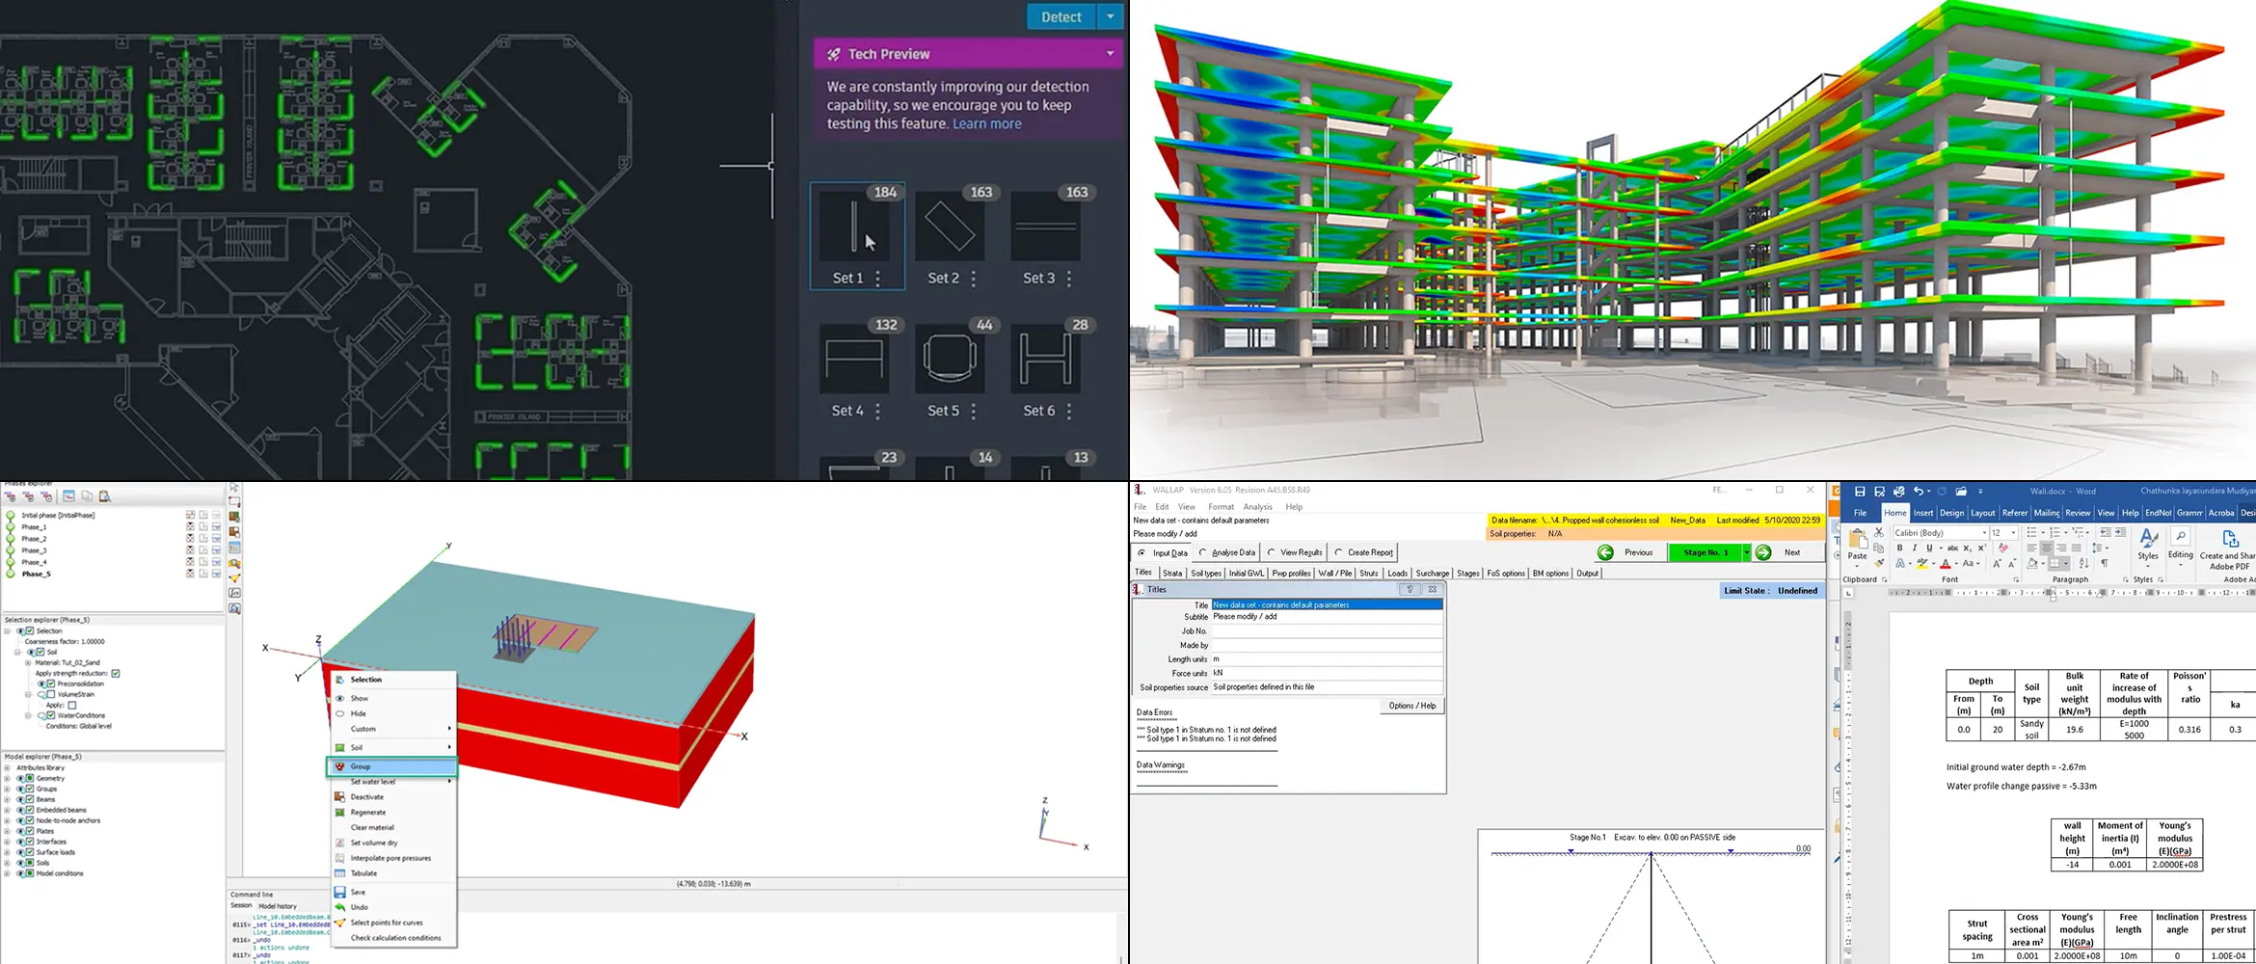Click the selection arrow tool in PLAXIS's side toolbar

coord(234,488)
